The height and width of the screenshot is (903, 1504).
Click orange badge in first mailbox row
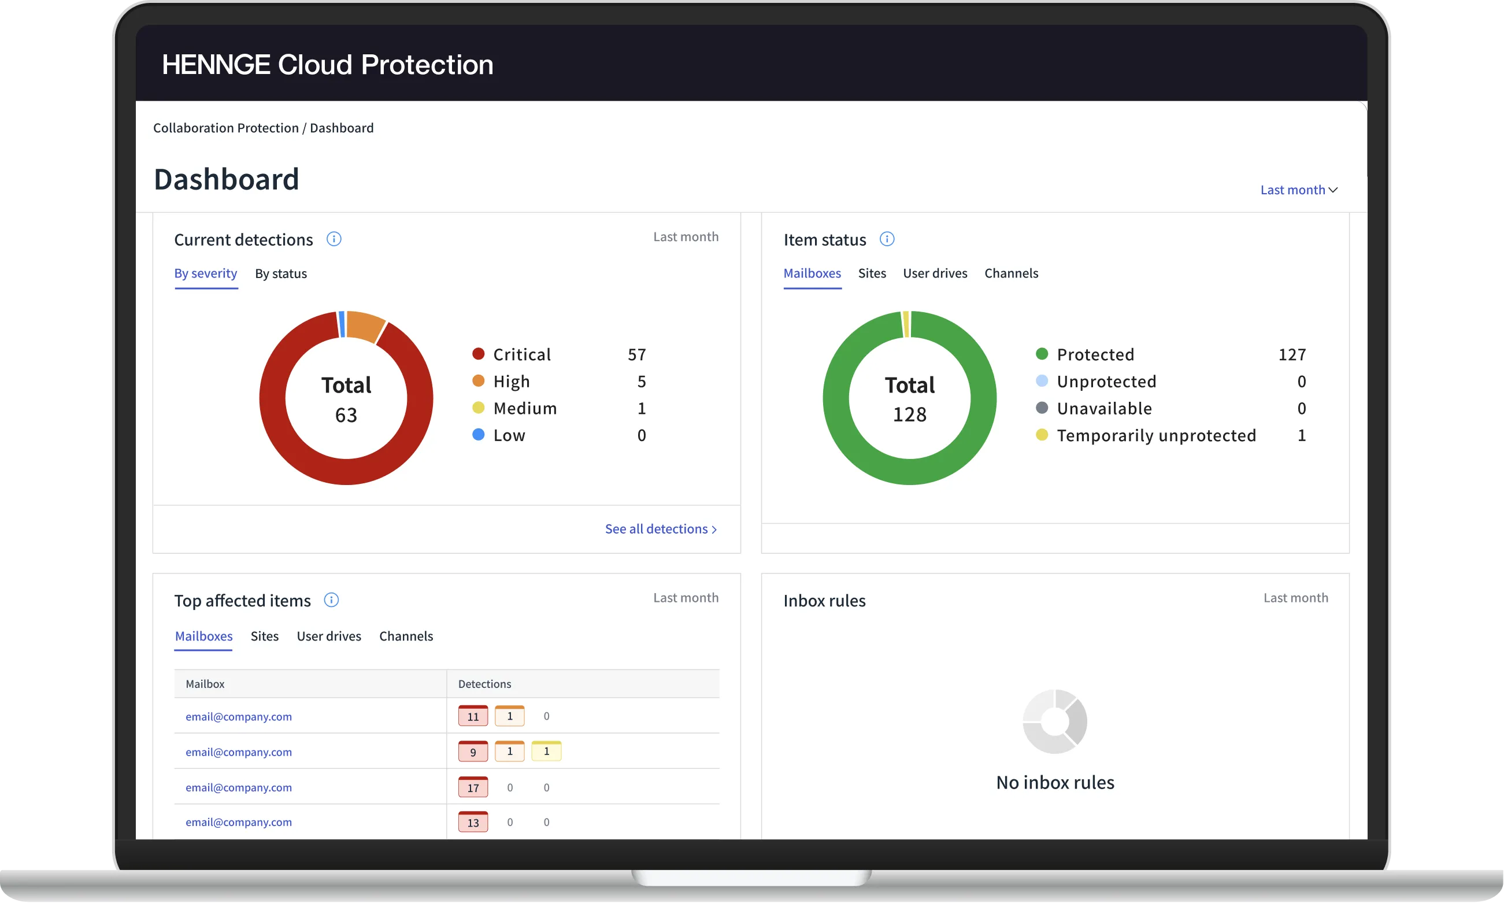[x=509, y=716]
